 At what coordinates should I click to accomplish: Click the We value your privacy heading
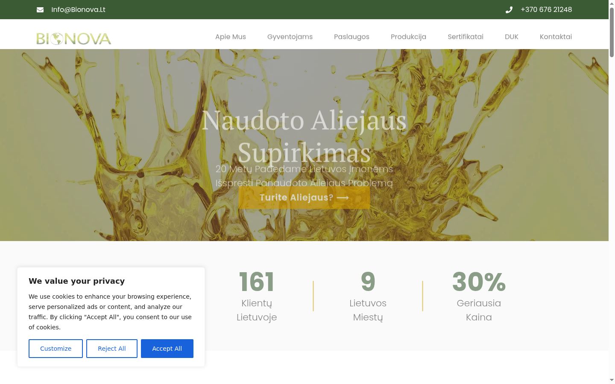[x=77, y=281]
